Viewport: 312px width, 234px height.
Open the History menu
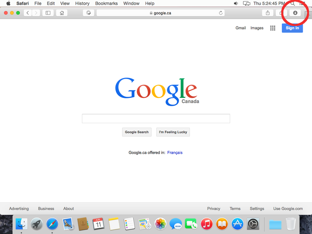click(82, 4)
